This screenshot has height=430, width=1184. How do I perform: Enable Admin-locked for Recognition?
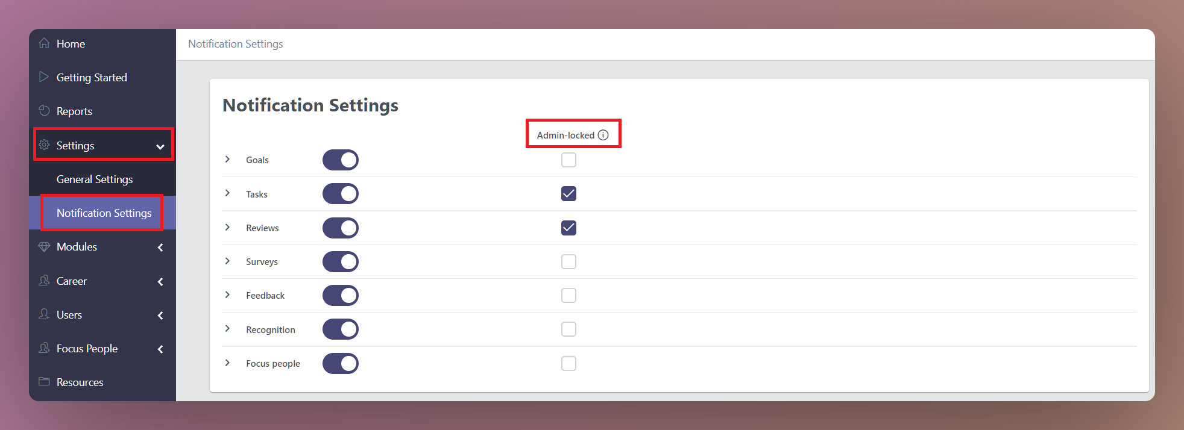pyautogui.click(x=568, y=329)
